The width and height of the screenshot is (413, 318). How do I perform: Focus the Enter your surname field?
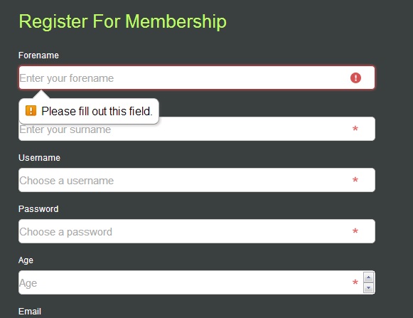(197, 129)
